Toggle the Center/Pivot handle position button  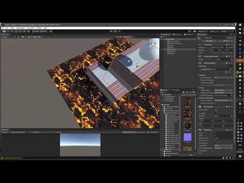[x=36, y=32]
